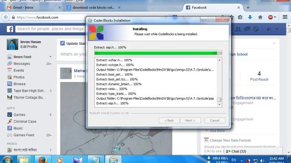
Task: Click Games icon under Apps
Action: [x=10, y=115]
